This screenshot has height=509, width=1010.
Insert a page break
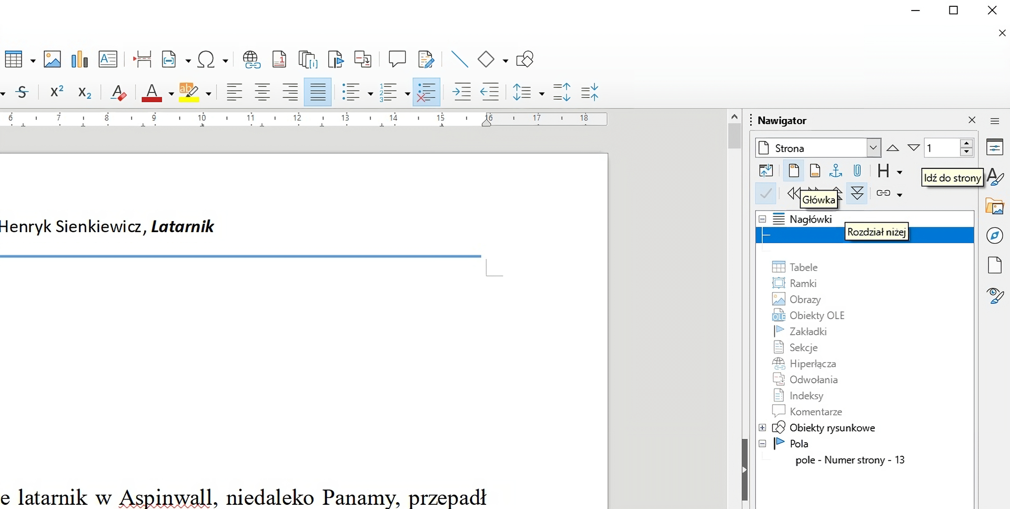[x=143, y=59]
